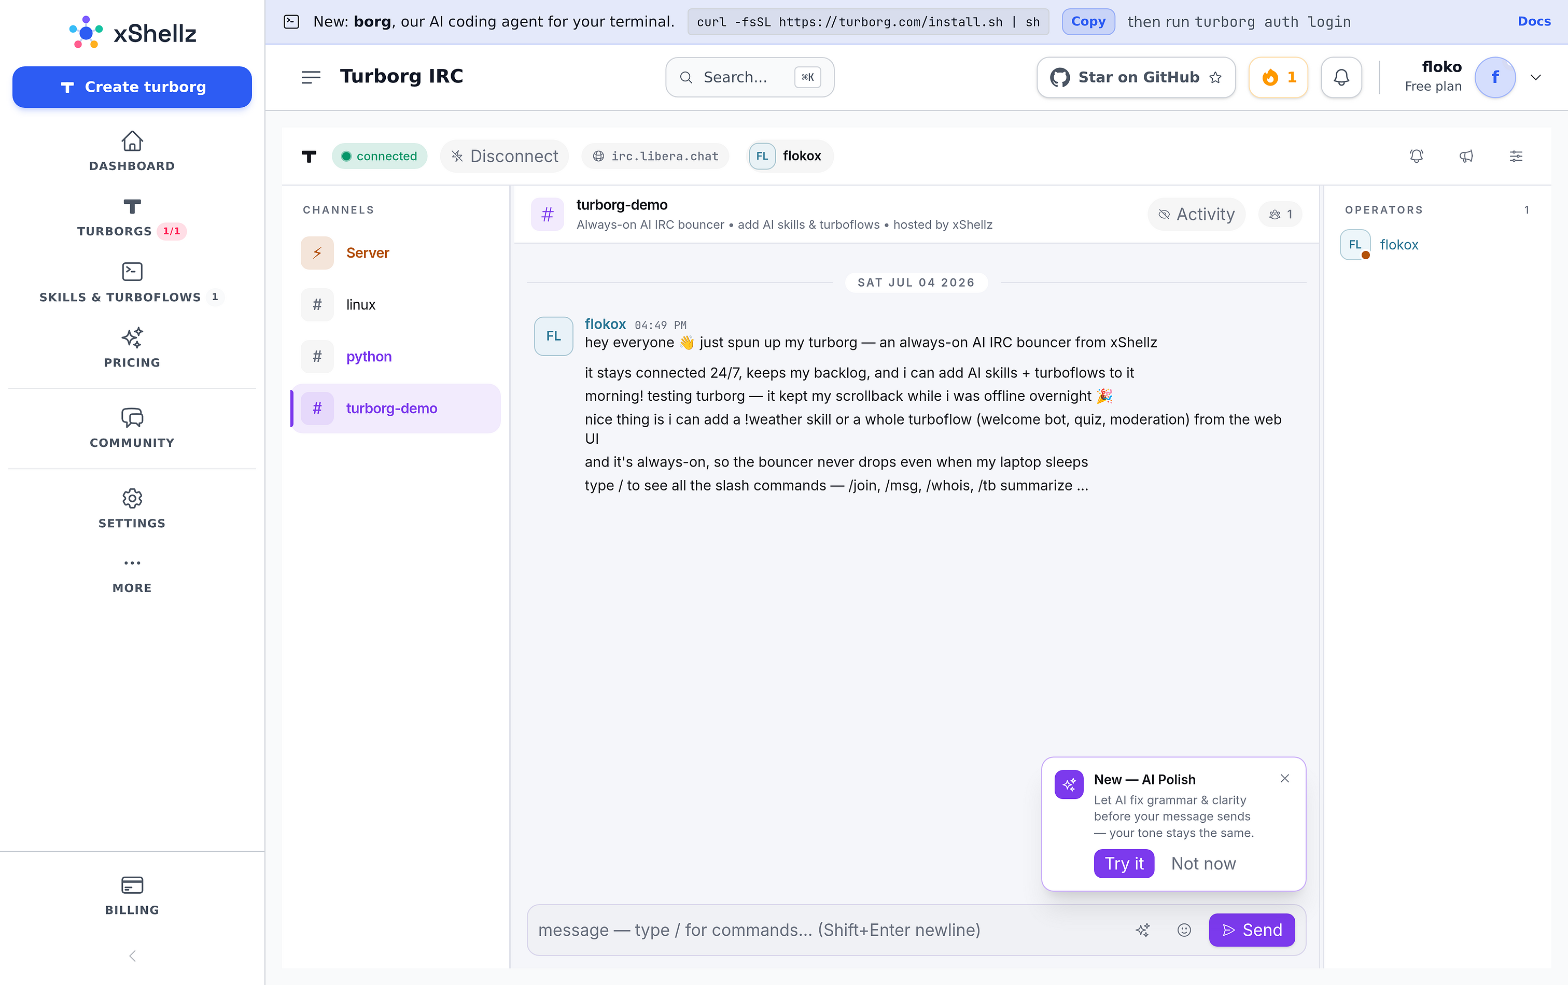Copy the borg install command
Viewport: 1568px width, 985px height.
tap(1088, 21)
